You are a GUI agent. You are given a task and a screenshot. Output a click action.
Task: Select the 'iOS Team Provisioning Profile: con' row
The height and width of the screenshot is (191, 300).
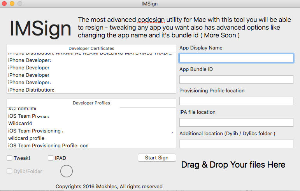click(91, 145)
